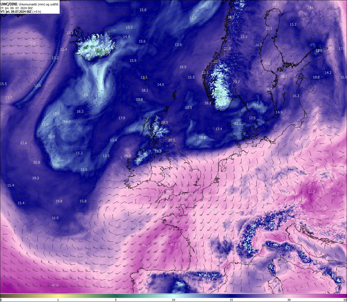Select the 19.8 map value
The height and width of the screenshot is (302, 347).
[x=59, y=201]
